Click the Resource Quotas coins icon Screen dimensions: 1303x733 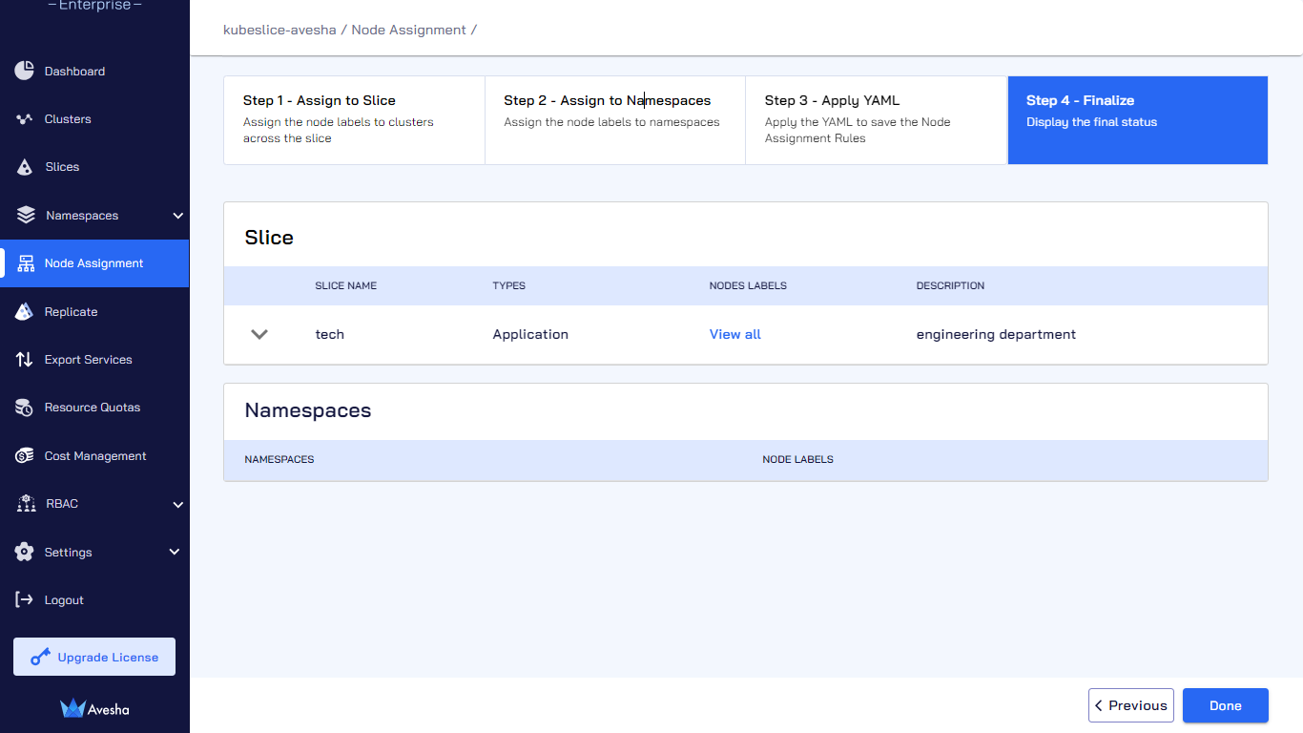pyautogui.click(x=25, y=408)
